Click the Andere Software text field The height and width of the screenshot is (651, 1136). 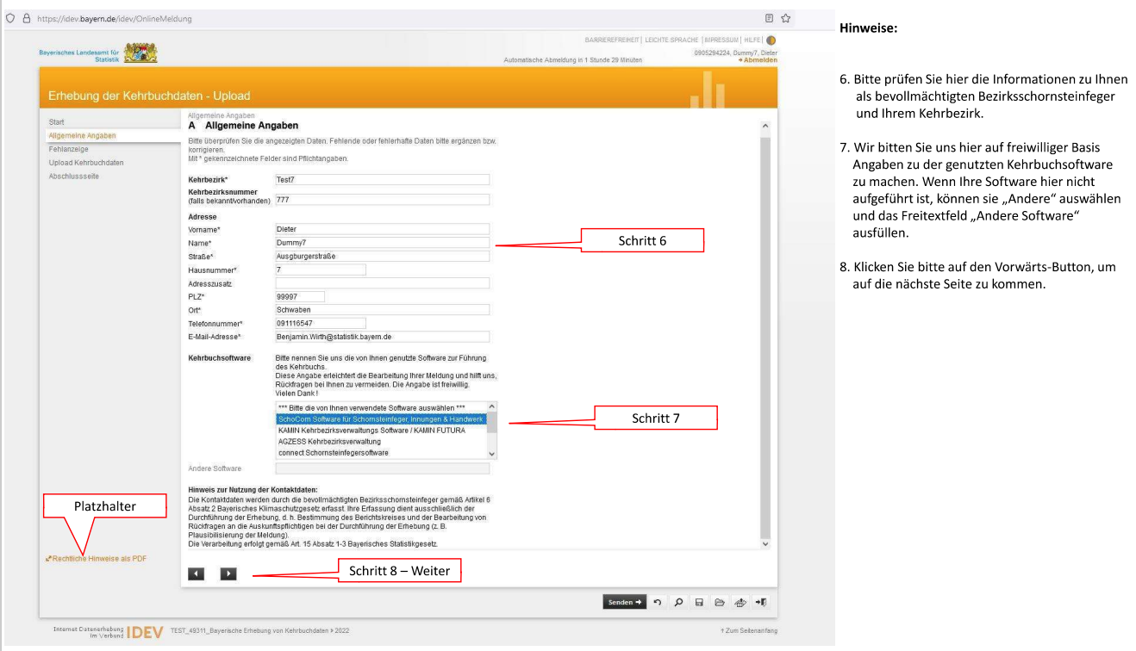click(x=382, y=468)
